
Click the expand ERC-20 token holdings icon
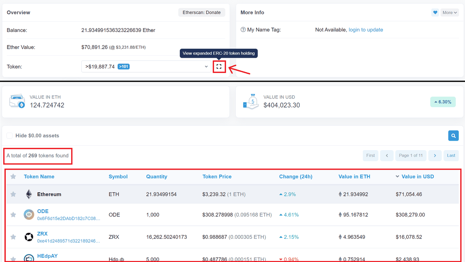(219, 66)
